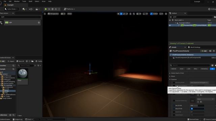
Task: Select the LOD filter in Details
Action: pos(189,69)
